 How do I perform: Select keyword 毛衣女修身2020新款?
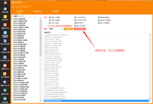pyautogui.click(x=20, y=40)
